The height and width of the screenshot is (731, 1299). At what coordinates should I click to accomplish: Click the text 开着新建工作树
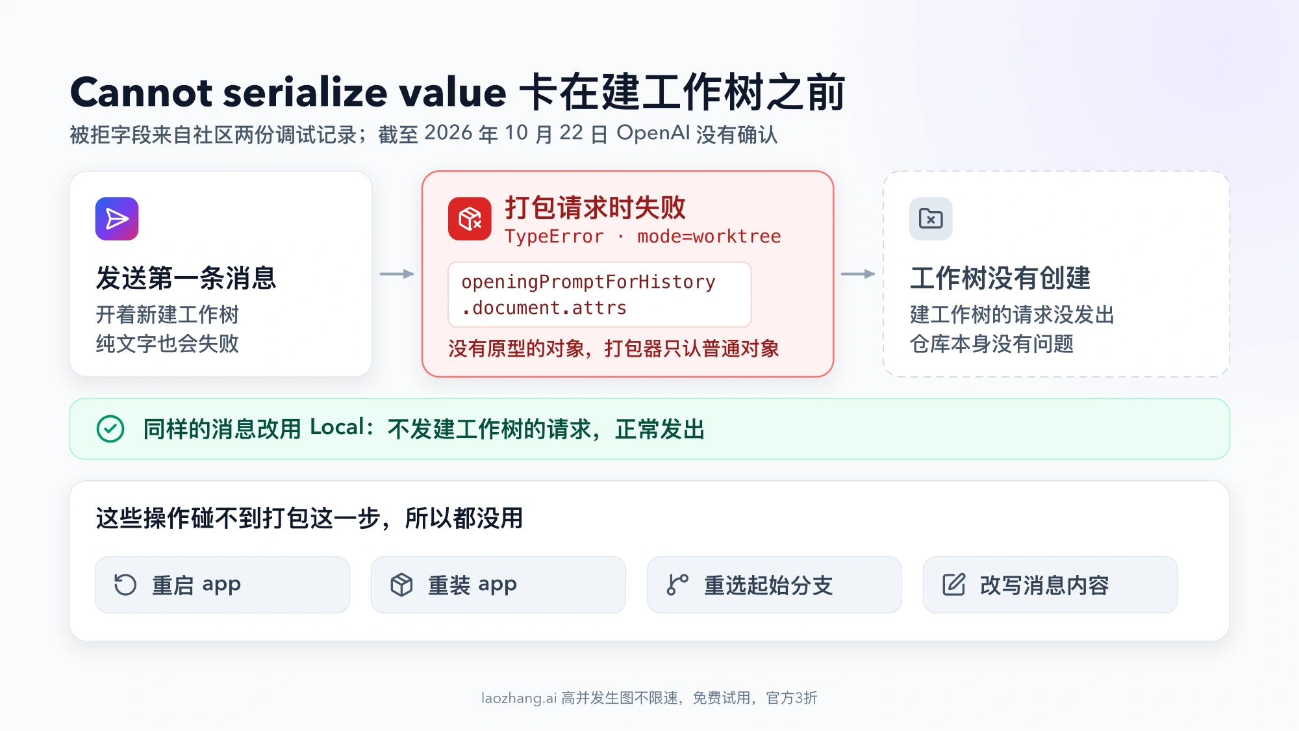(168, 314)
